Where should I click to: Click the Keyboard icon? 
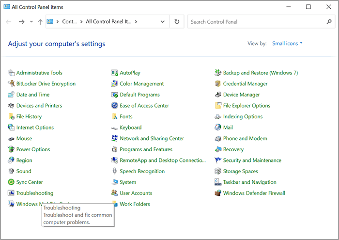[115, 128]
